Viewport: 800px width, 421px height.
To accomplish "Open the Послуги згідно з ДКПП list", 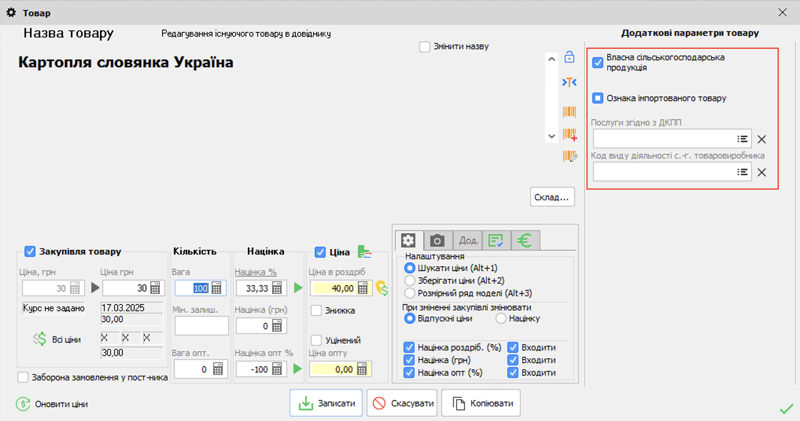I will click(x=742, y=139).
